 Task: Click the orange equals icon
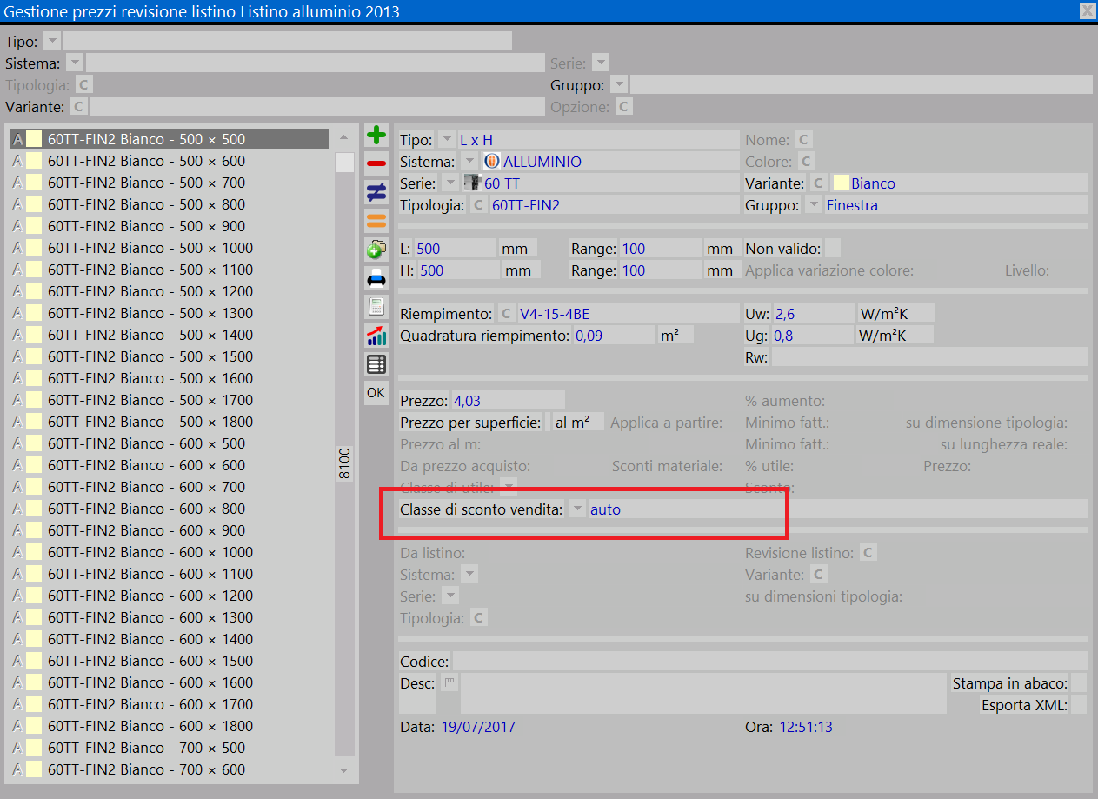coord(376,221)
